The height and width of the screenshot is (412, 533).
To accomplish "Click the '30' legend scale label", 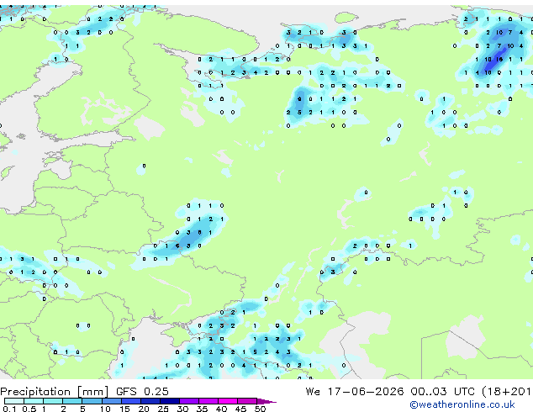I will (182, 409).
